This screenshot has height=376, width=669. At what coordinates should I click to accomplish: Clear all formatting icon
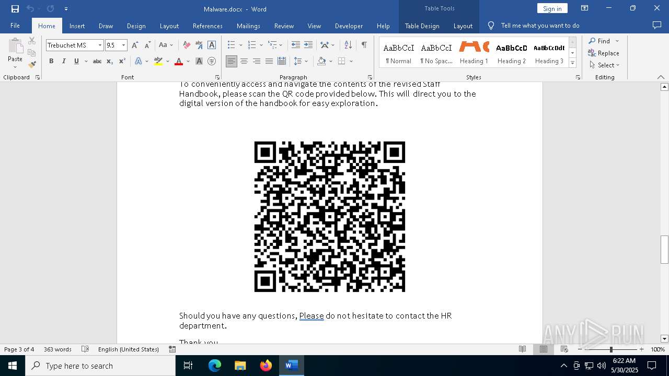187,45
